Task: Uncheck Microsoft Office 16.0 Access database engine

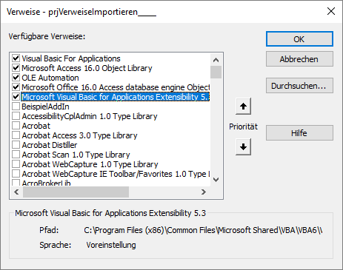Action: [16, 87]
